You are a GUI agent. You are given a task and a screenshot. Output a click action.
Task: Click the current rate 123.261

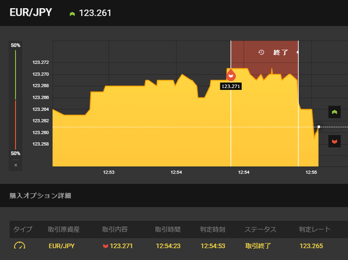[x=95, y=13]
